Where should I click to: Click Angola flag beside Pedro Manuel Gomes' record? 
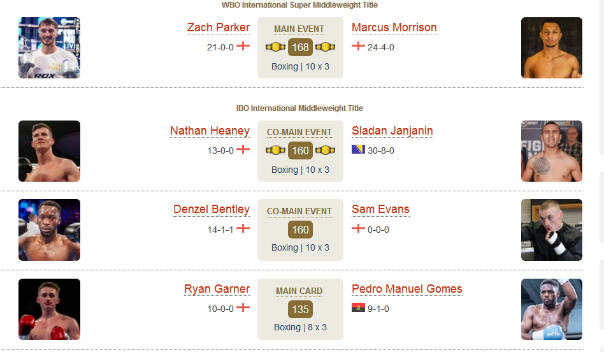point(358,307)
